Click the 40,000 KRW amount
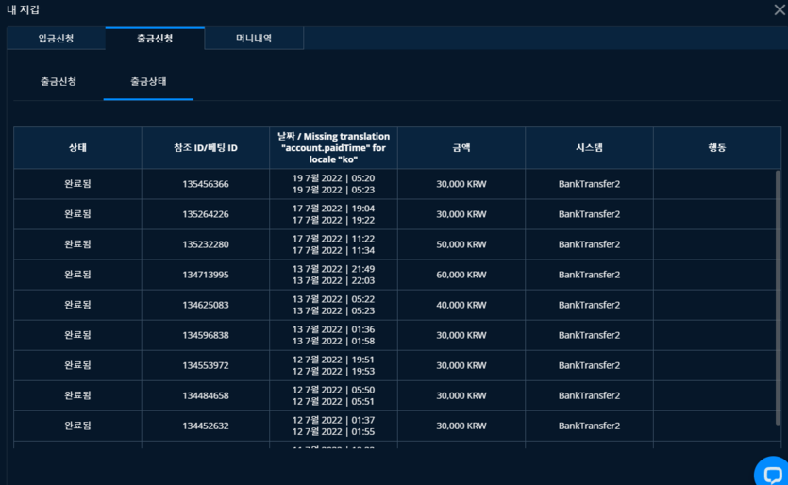 461,305
